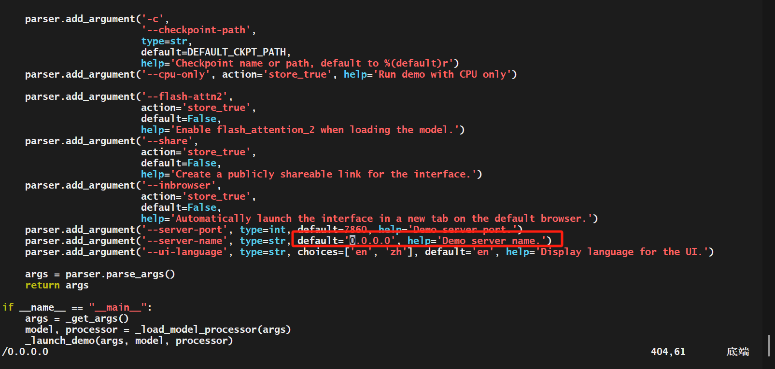775x369 pixels.
Task: Click the '--inbrowser' argument text
Action: (178, 185)
